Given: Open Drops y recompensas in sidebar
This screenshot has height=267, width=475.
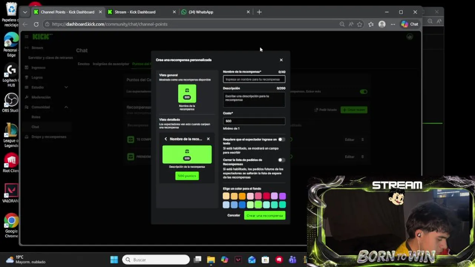Looking at the screenshot, I should [x=49, y=137].
